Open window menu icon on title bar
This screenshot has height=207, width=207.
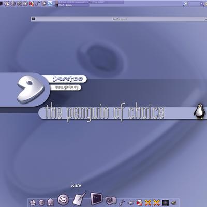click(34, 19)
